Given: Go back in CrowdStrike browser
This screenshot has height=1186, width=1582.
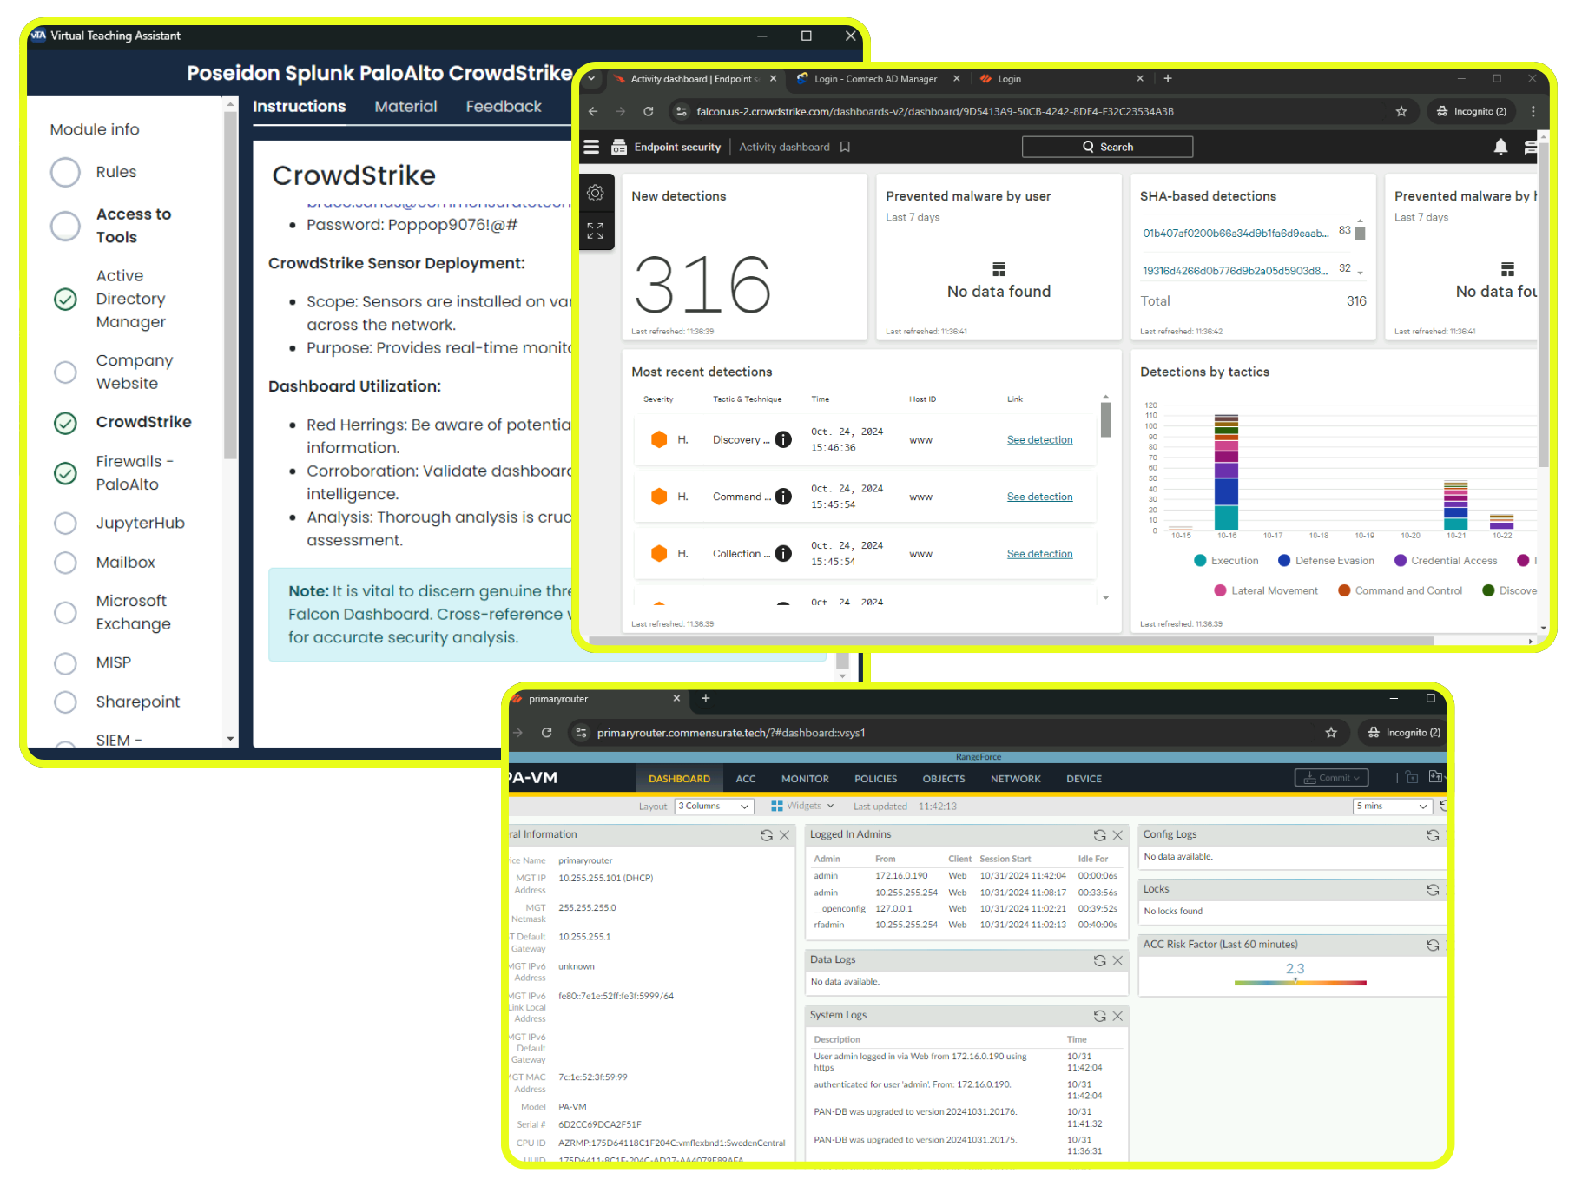Looking at the screenshot, I should 593,111.
